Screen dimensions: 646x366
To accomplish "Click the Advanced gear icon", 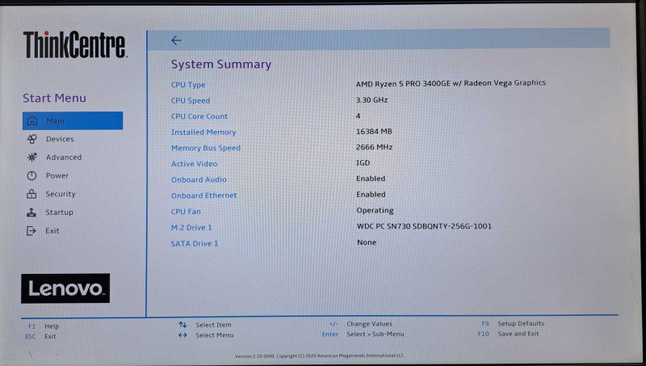I will tap(32, 157).
